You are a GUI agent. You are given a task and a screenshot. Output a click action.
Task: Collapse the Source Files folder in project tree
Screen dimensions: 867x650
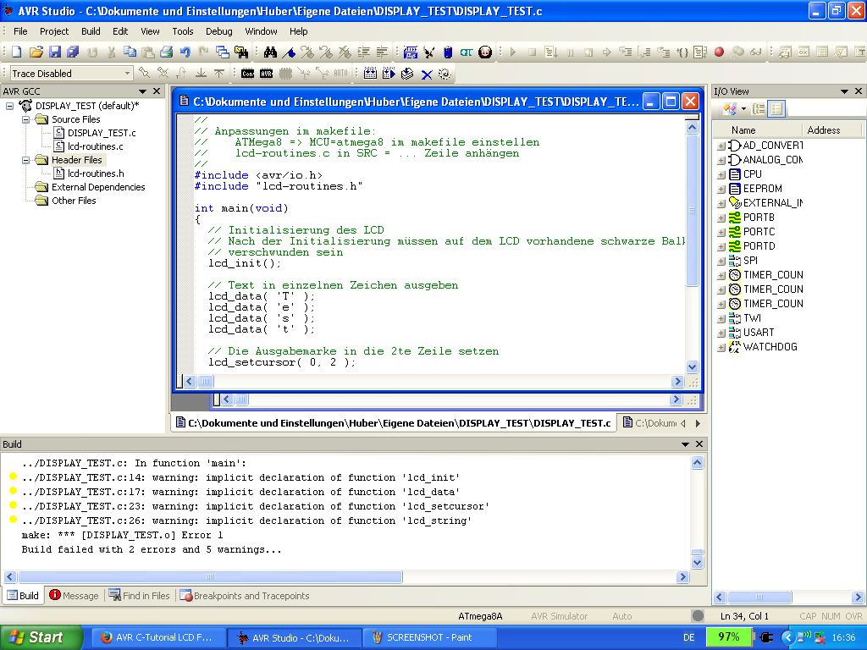click(x=26, y=119)
